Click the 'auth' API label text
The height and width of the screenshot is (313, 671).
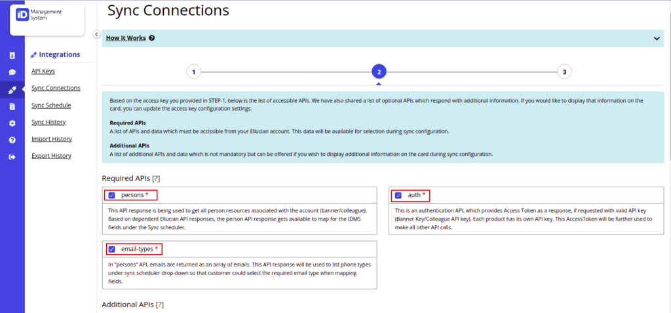coord(414,195)
